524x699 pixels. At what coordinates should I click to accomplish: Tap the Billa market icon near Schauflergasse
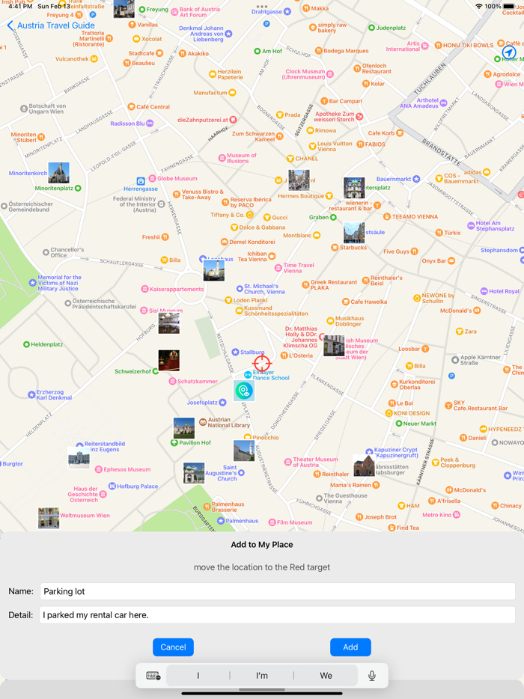(x=164, y=260)
